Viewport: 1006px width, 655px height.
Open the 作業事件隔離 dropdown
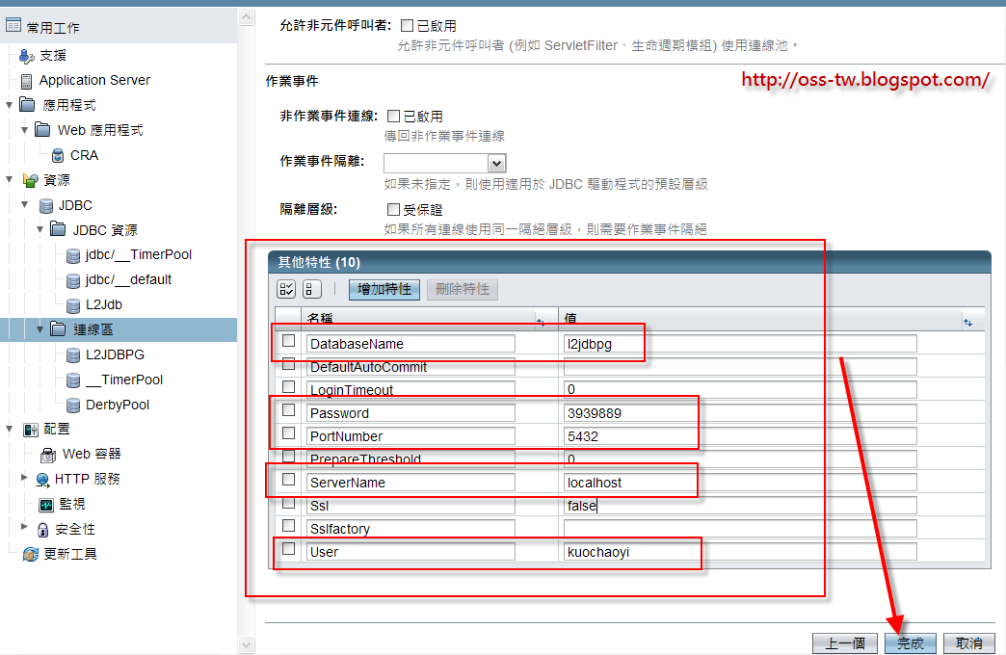[x=495, y=163]
